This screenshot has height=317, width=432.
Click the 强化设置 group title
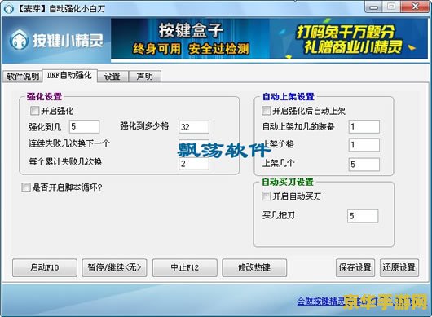[44, 97]
